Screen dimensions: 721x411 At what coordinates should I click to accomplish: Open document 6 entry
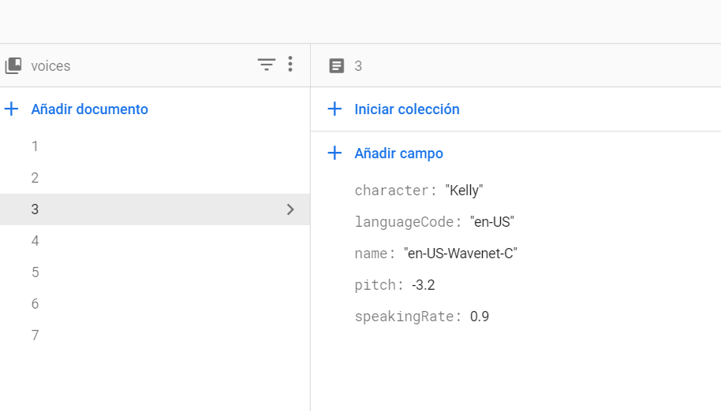click(x=35, y=304)
